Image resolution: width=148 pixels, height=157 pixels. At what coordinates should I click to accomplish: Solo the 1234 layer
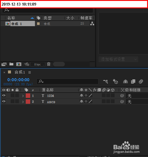pos(12,95)
